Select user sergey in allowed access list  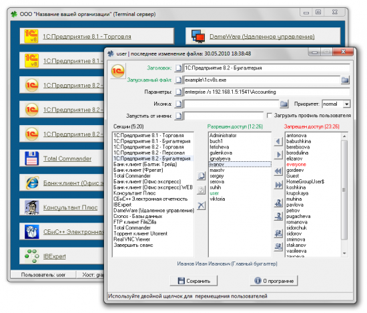(x=217, y=176)
